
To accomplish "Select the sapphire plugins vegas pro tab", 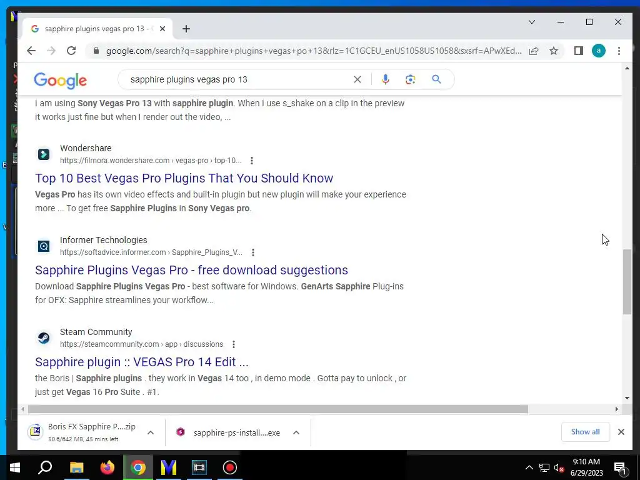I will (98, 29).
